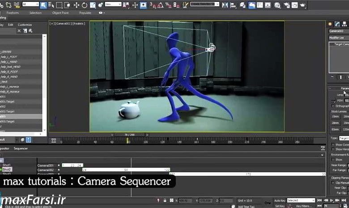Click the viewport [Realistic] shading label
Screen dimensions: 349x208
79,23
